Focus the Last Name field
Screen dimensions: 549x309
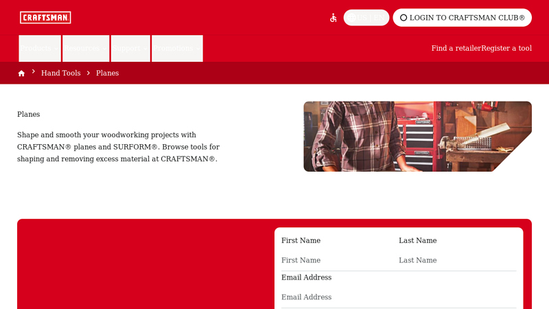click(457, 260)
